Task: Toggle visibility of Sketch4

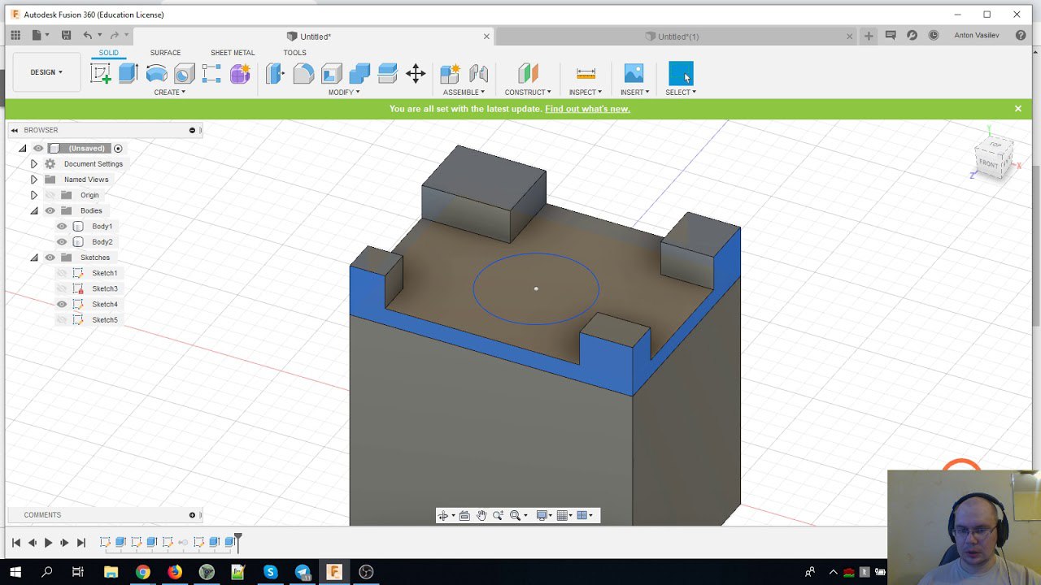Action: tap(62, 304)
